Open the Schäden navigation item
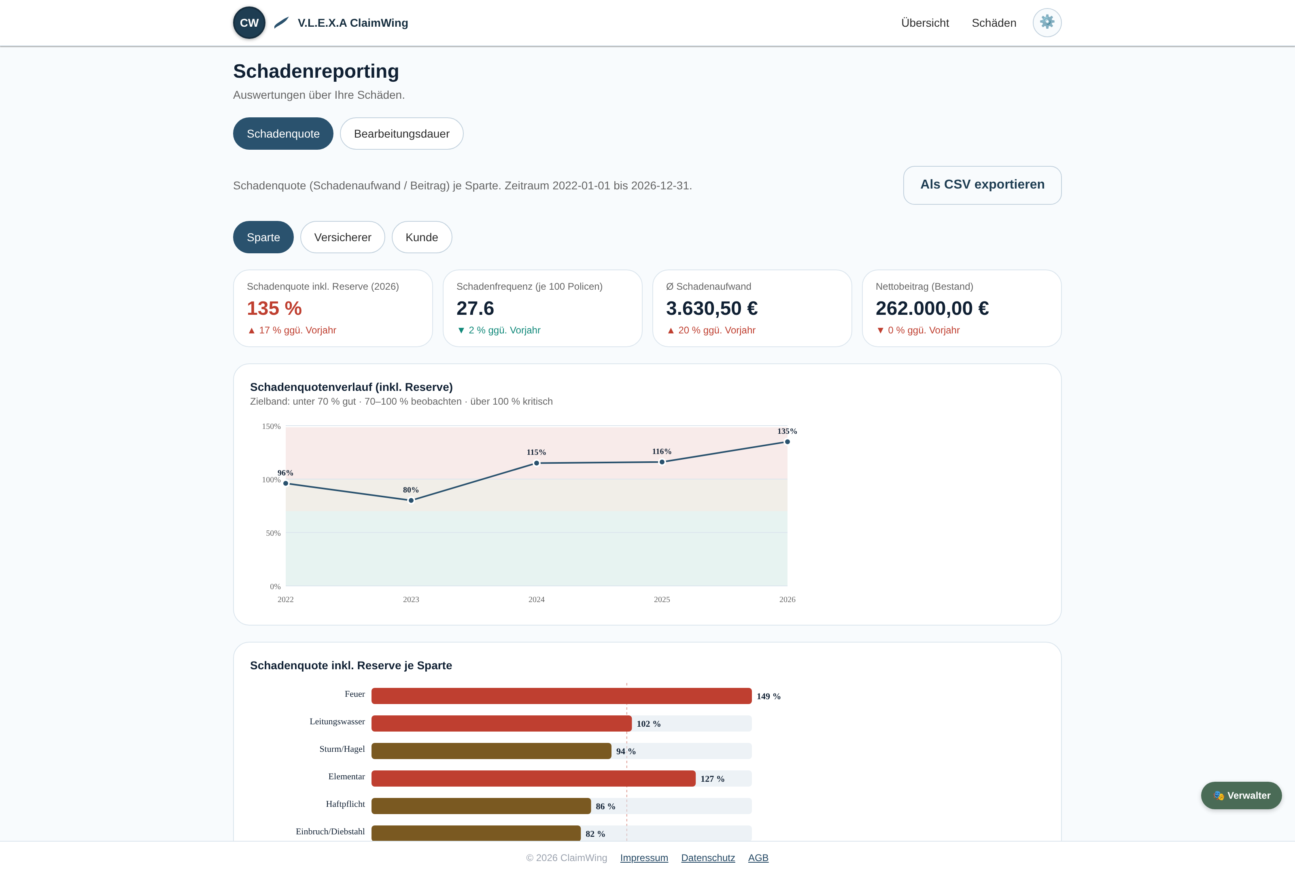The image size is (1295, 874). point(994,23)
